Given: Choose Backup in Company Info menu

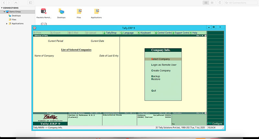Looking at the screenshot, I should 155,76.
